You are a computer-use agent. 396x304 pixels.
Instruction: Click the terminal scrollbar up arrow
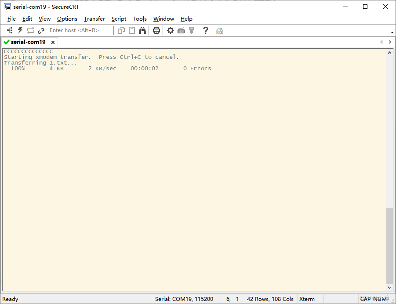tap(389, 53)
